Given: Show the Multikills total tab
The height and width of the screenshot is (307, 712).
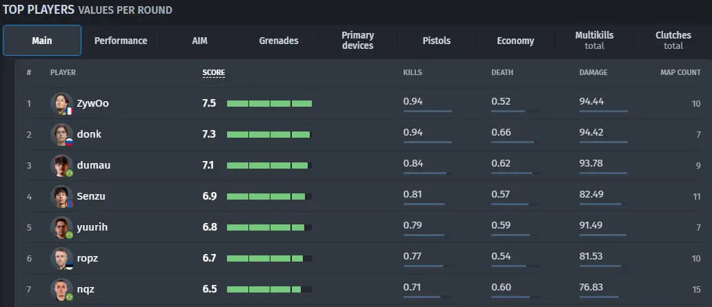Looking at the screenshot, I should (x=595, y=41).
